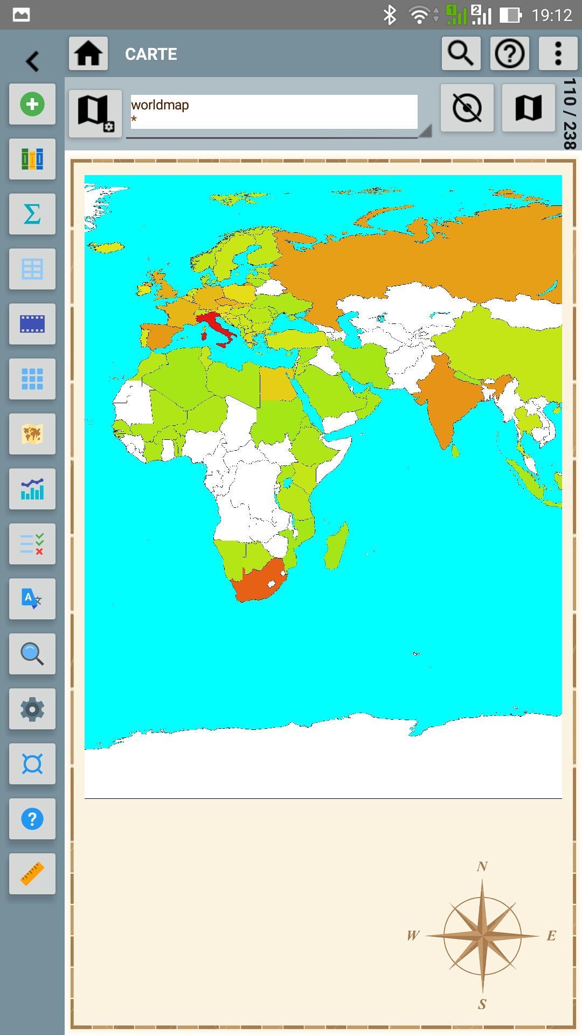
Task: Open the magnifier search sidebar icon
Action: pyautogui.click(x=32, y=654)
